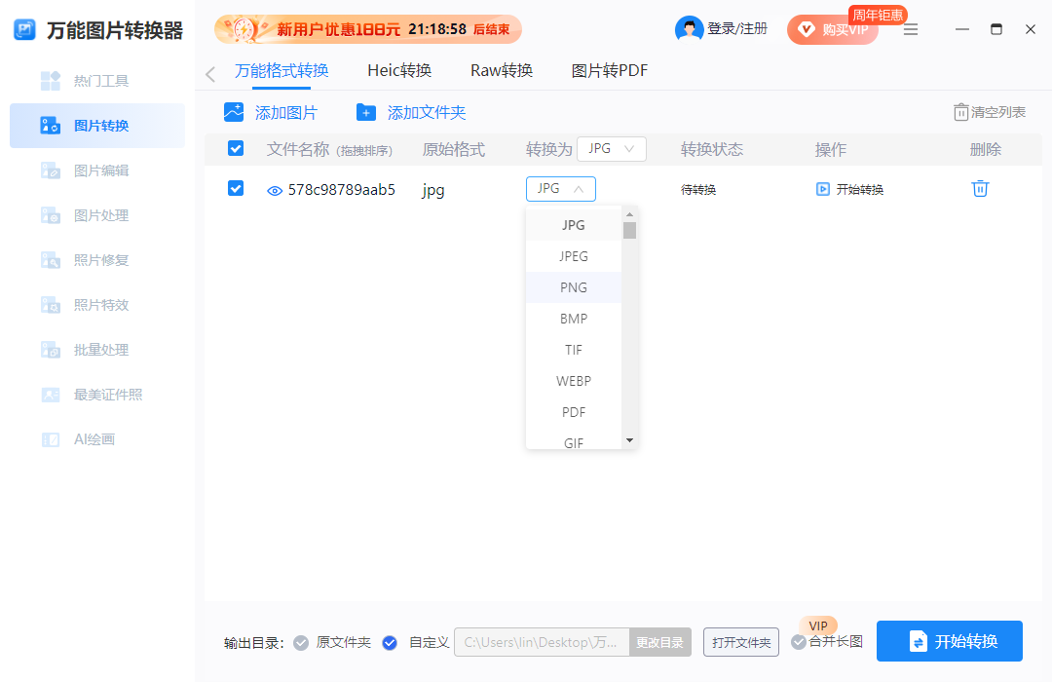Image resolution: width=1052 pixels, height=682 pixels.
Task: Preview 578c98789aab5 via the eye icon
Action: [275, 191]
